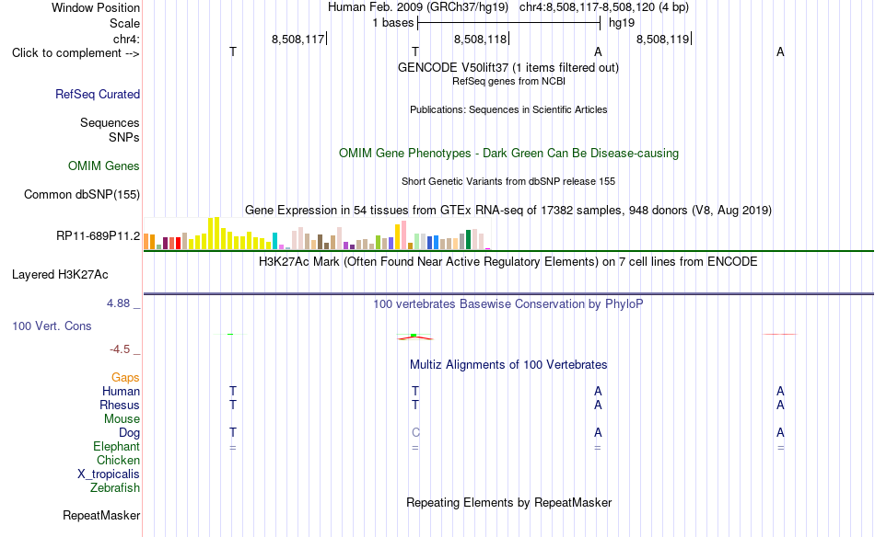Click 'Human Feb. 2009 (GRCh37/hg19)' assembly text
The image size is (875, 537).
[x=418, y=7]
